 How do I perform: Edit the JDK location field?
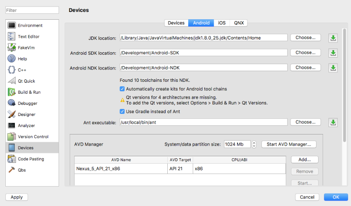click(x=203, y=37)
